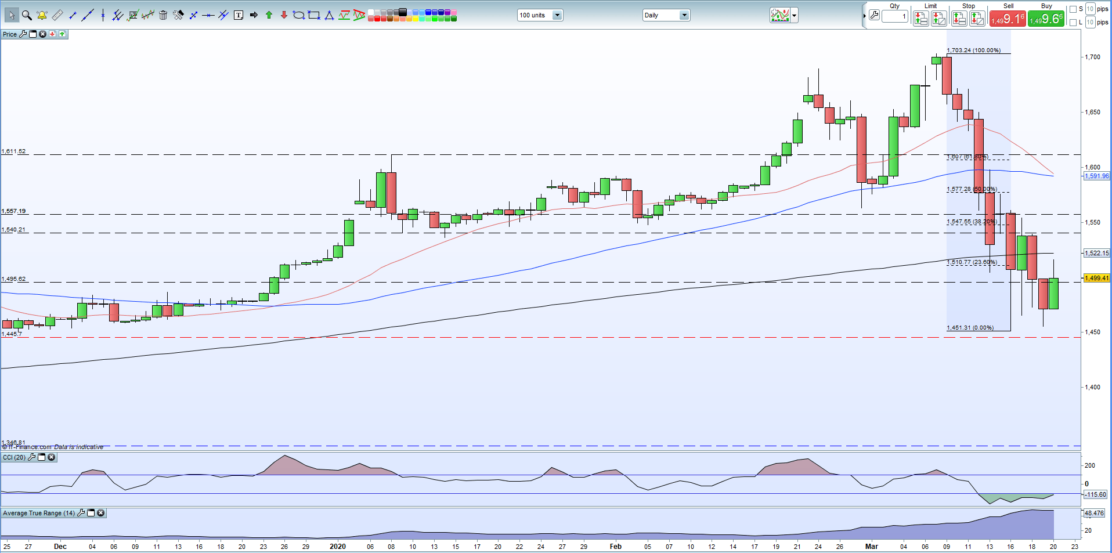Select the ruler measurement tool

pyautogui.click(x=57, y=15)
